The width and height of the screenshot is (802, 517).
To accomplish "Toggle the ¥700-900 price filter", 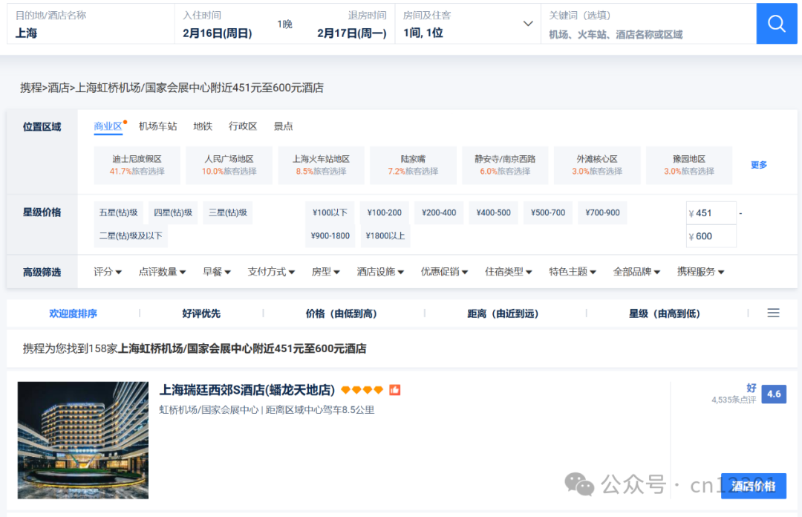I will 602,212.
